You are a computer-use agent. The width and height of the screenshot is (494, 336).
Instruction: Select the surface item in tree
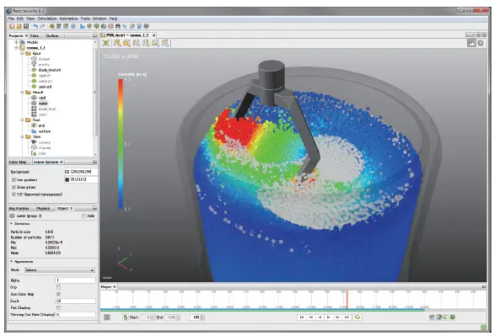tap(45, 131)
